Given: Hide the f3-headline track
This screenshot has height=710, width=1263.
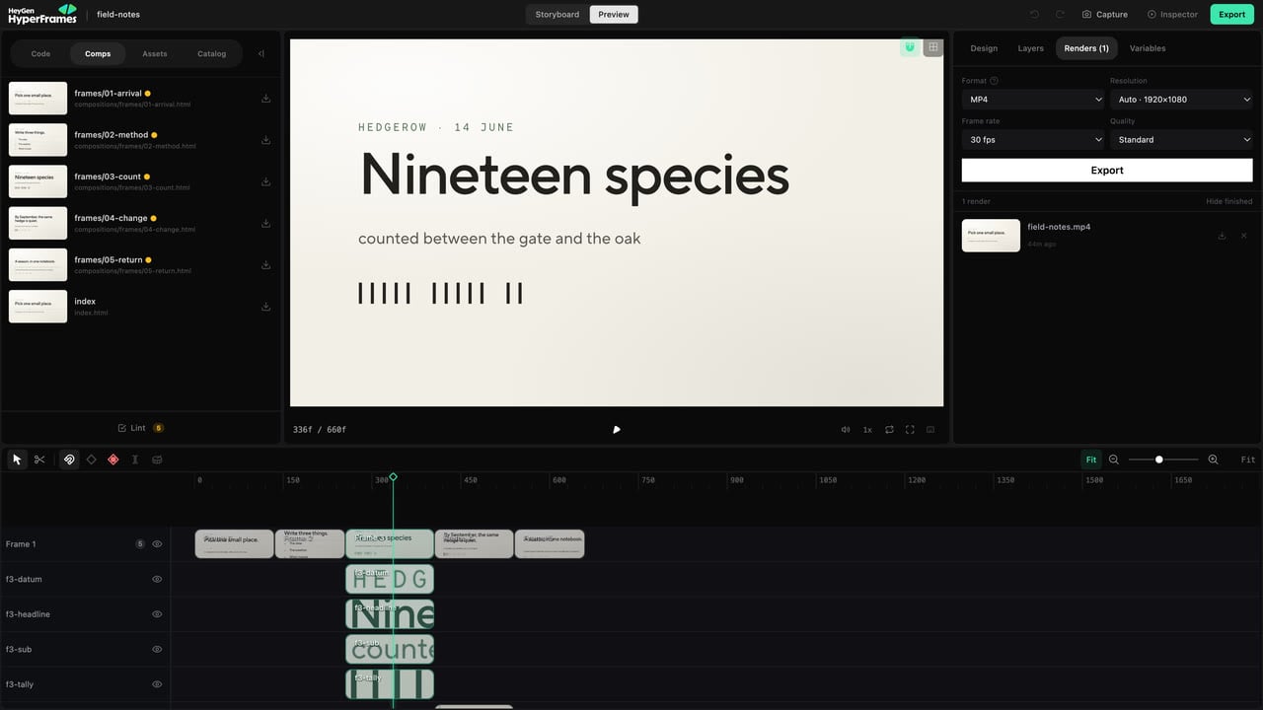Looking at the screenshot, I should pyautogui.click(x=157, y=614).
